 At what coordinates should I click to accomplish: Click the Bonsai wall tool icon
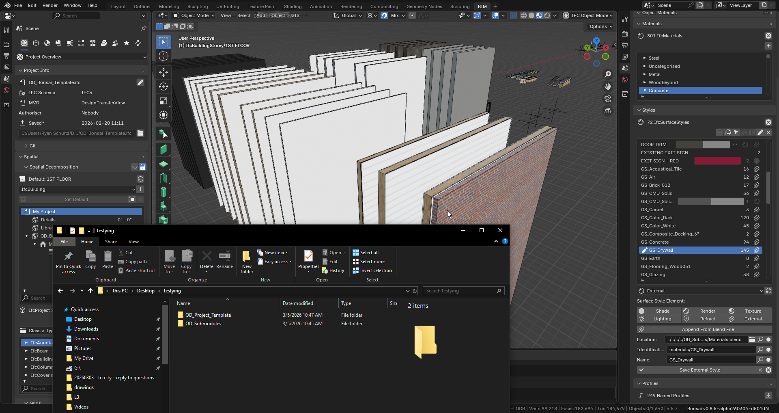164,149
